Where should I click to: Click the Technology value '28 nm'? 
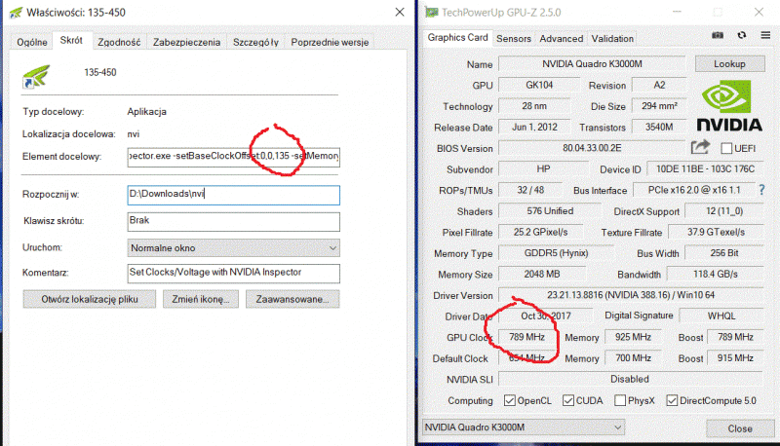pos(534,106)
